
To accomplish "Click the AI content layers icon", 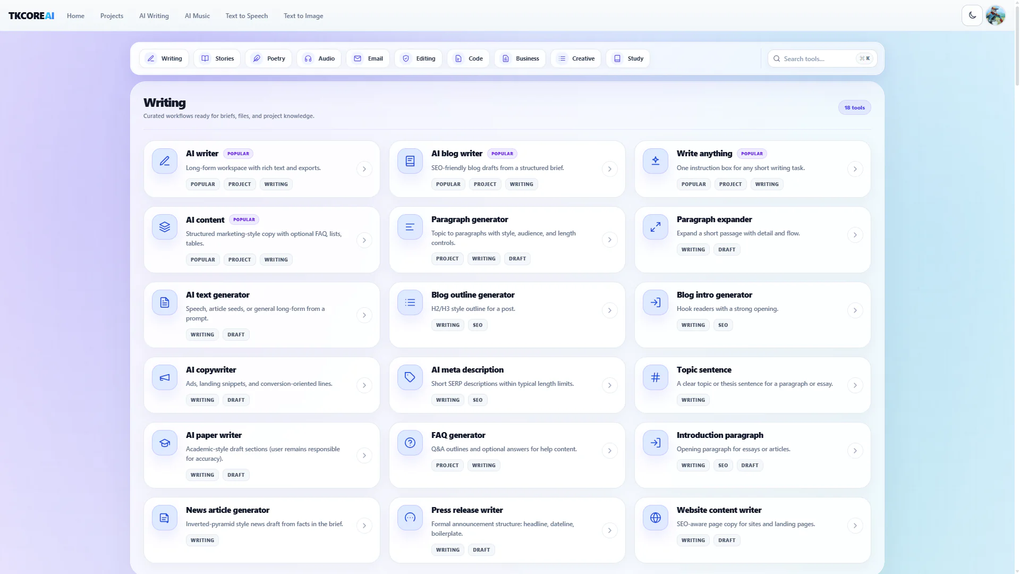I will coord(165,227).
